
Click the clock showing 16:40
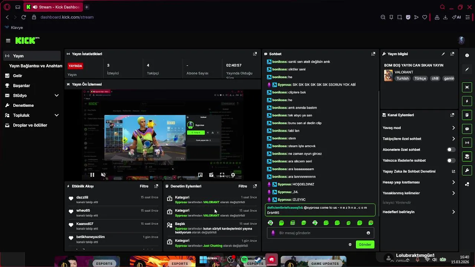point(464,257)
